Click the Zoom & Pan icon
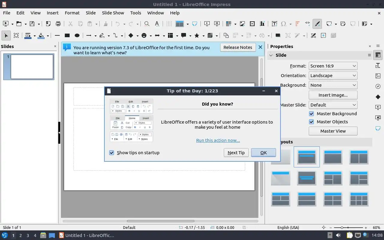This screenshot has width=384, height=240. point(16,35)
